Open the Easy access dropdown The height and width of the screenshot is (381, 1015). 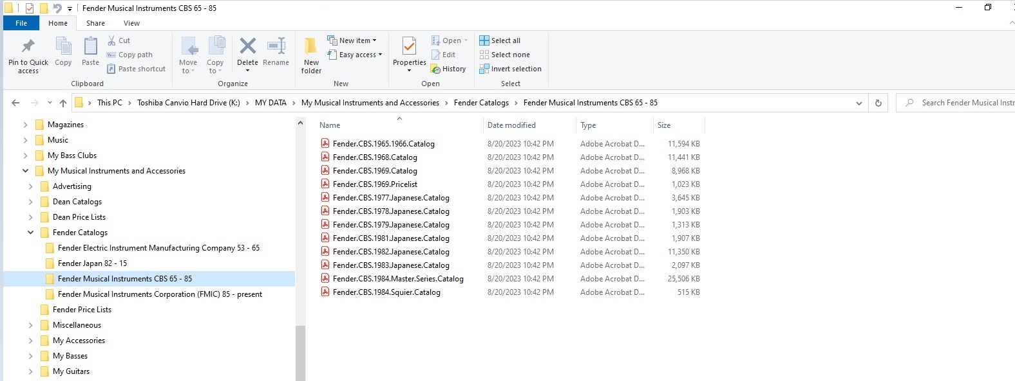(354, 55)
